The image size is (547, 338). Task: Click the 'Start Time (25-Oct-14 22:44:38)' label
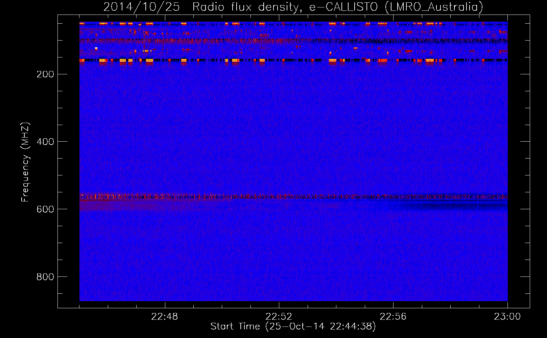tap(293, 327)
